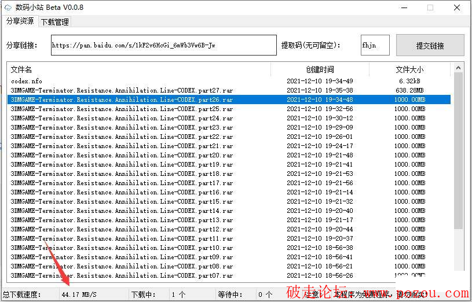Click the scrollbar up arrow of the file list

pos(458,68)
